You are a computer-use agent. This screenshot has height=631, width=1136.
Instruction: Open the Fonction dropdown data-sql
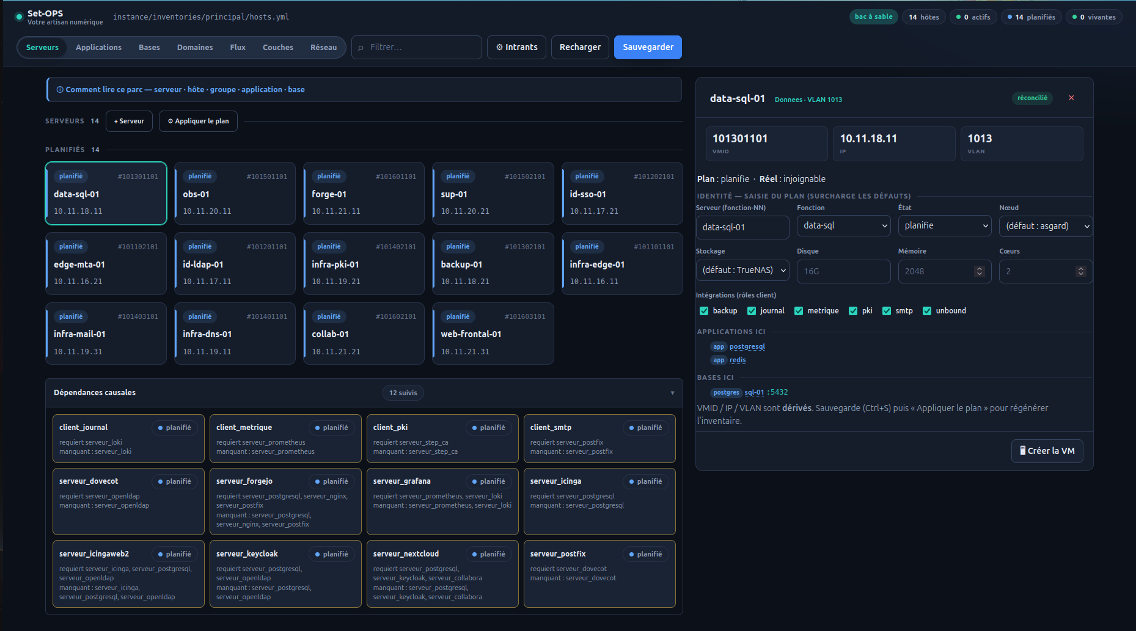point(843,226)
